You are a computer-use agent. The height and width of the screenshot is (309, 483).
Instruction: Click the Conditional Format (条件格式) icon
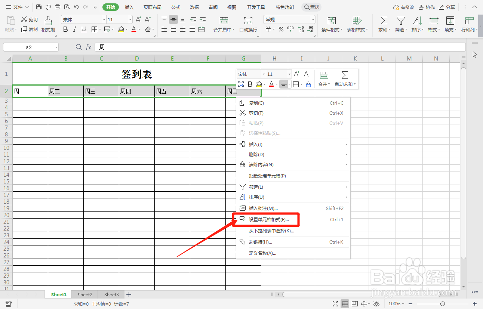(332, 21)
